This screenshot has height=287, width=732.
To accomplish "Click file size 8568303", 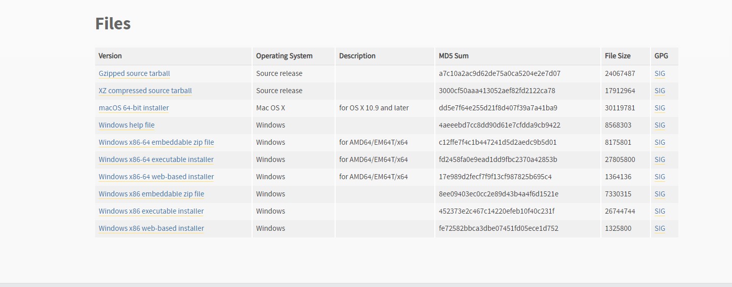I will click(x=618, y=125).
